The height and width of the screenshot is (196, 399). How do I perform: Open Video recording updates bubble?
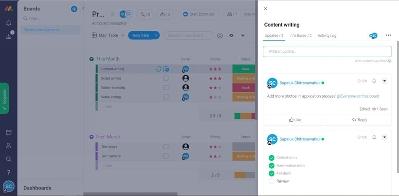(x=166, y=88)
